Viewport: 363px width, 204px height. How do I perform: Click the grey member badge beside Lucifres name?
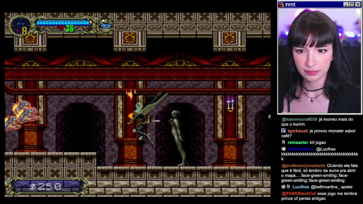click(288, 187)
